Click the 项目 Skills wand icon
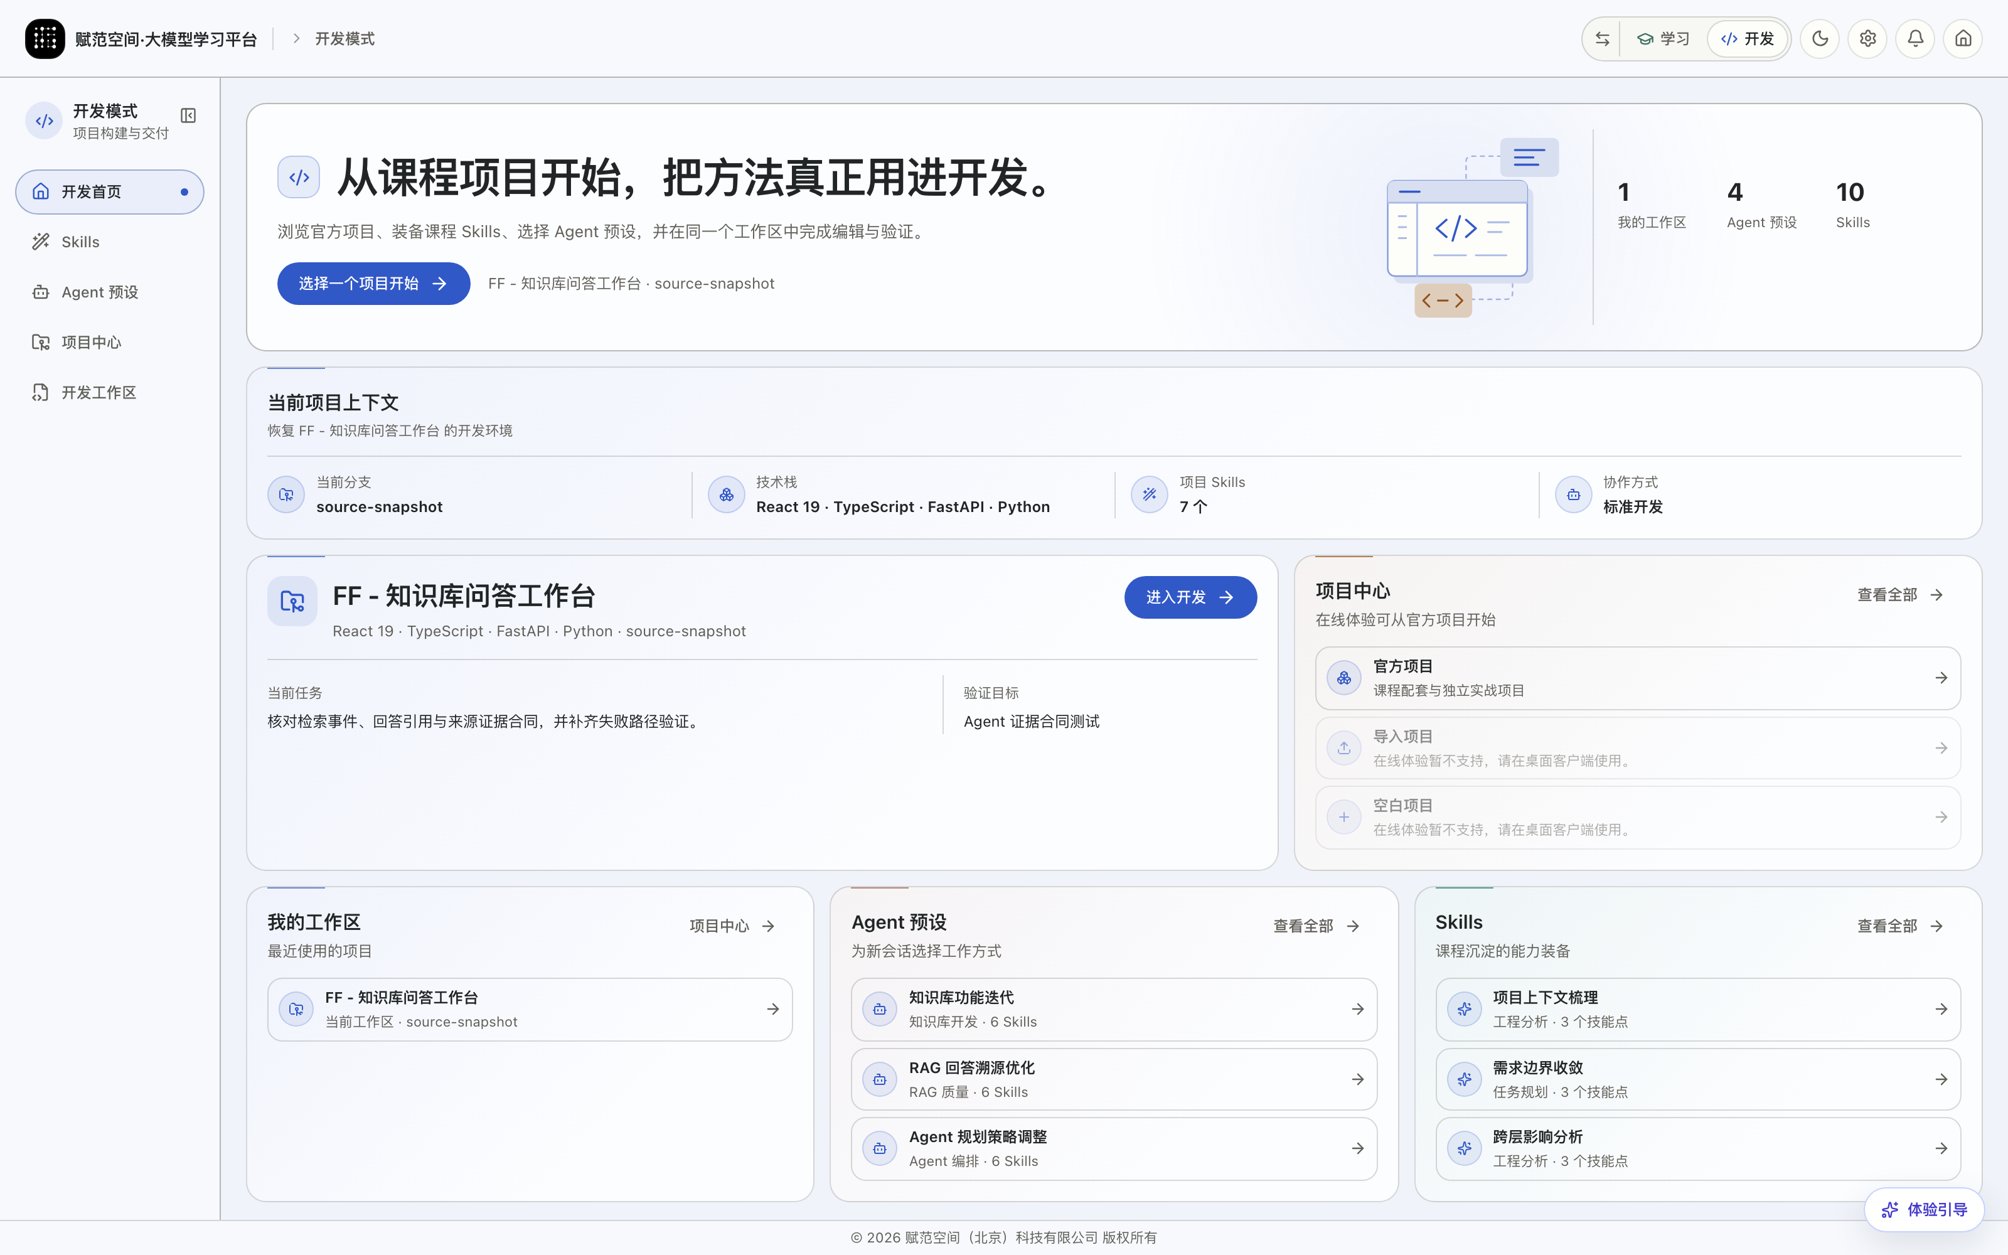This screenshot has height=1255, width=2008. coord(1149,494)
